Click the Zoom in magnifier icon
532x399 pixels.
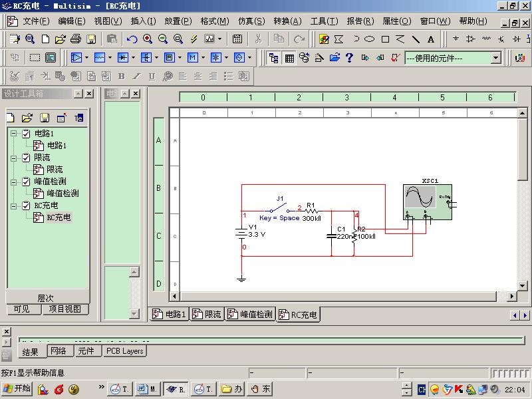point(147,39)
